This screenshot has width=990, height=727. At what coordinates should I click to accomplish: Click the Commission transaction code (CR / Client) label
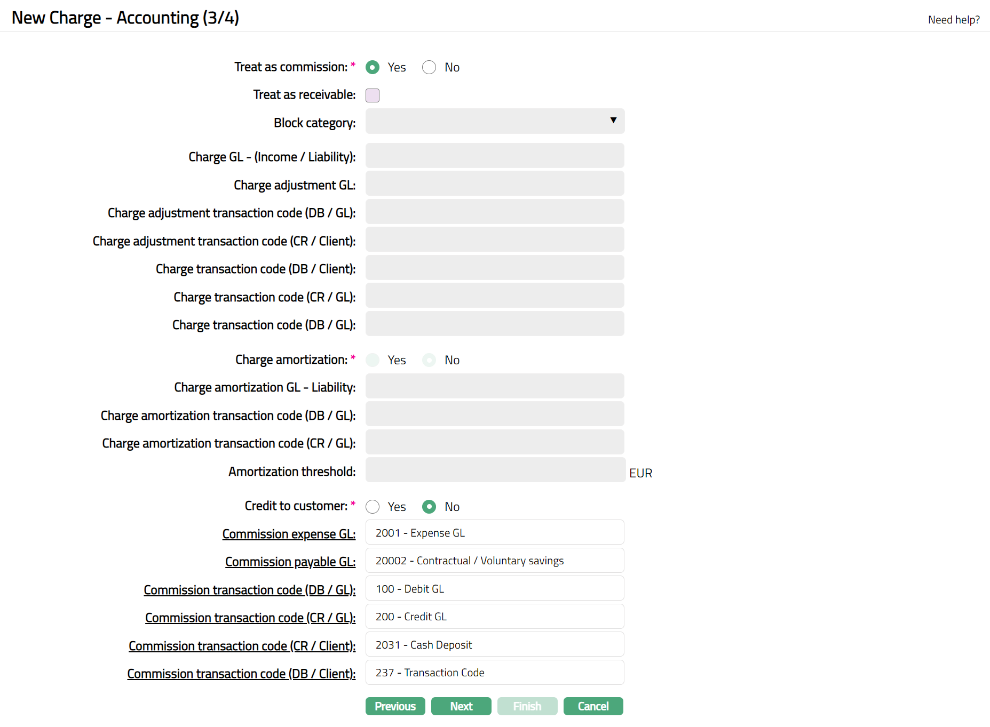point(242,646)
